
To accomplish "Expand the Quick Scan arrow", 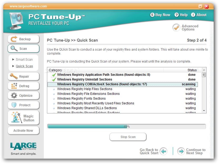I will (13, 66).
